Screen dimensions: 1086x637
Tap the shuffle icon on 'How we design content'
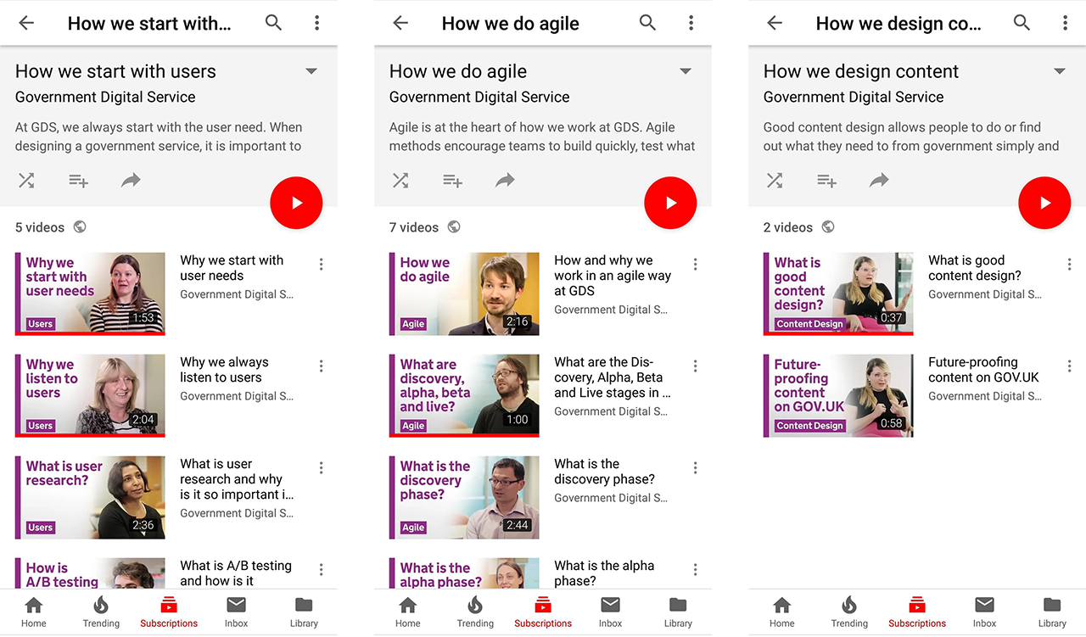pyautogui.click(x=775, y=180)
